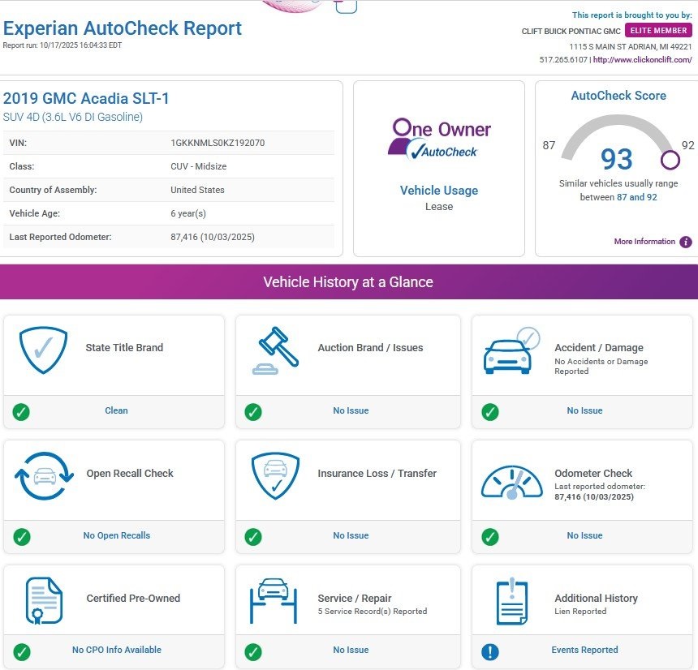Click green checkmark beside No Open Recalls

coord(21,536)
